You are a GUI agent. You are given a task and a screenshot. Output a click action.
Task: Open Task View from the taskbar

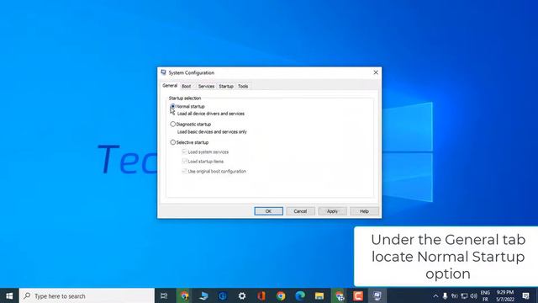click(164, 295)
